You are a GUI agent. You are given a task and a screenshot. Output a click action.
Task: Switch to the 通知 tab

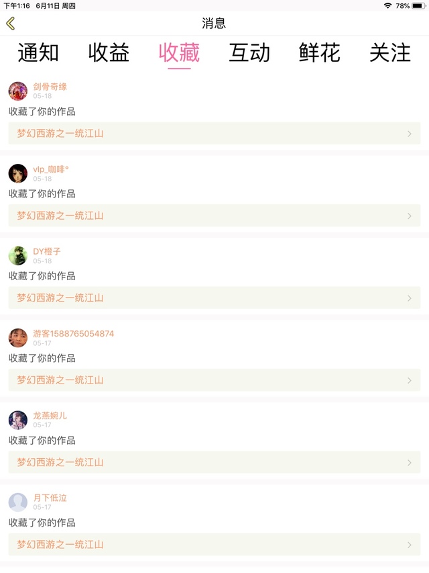pyautogui.click(x=38, y=53)
